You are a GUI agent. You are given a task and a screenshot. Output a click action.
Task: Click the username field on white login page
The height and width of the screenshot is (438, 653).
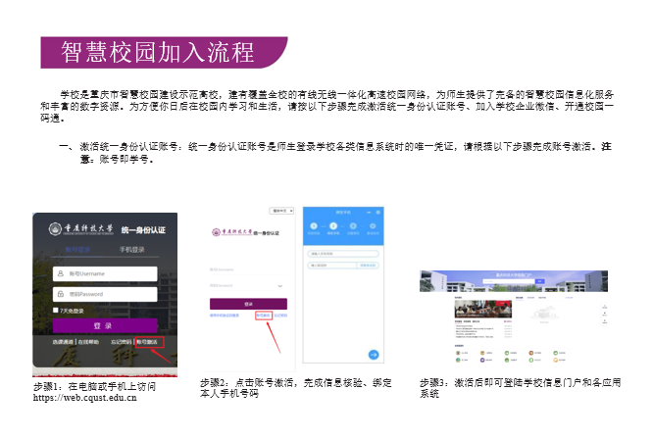[248, 269]
